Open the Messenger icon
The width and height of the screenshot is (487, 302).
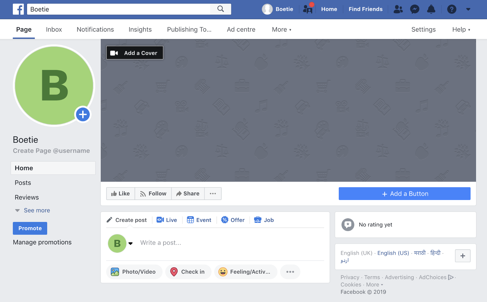[x=415, y=9]
